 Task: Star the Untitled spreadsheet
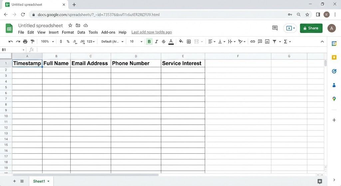point(70,25)
